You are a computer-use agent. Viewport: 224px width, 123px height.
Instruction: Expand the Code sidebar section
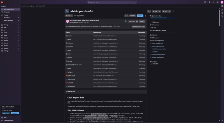pos(10,33)
